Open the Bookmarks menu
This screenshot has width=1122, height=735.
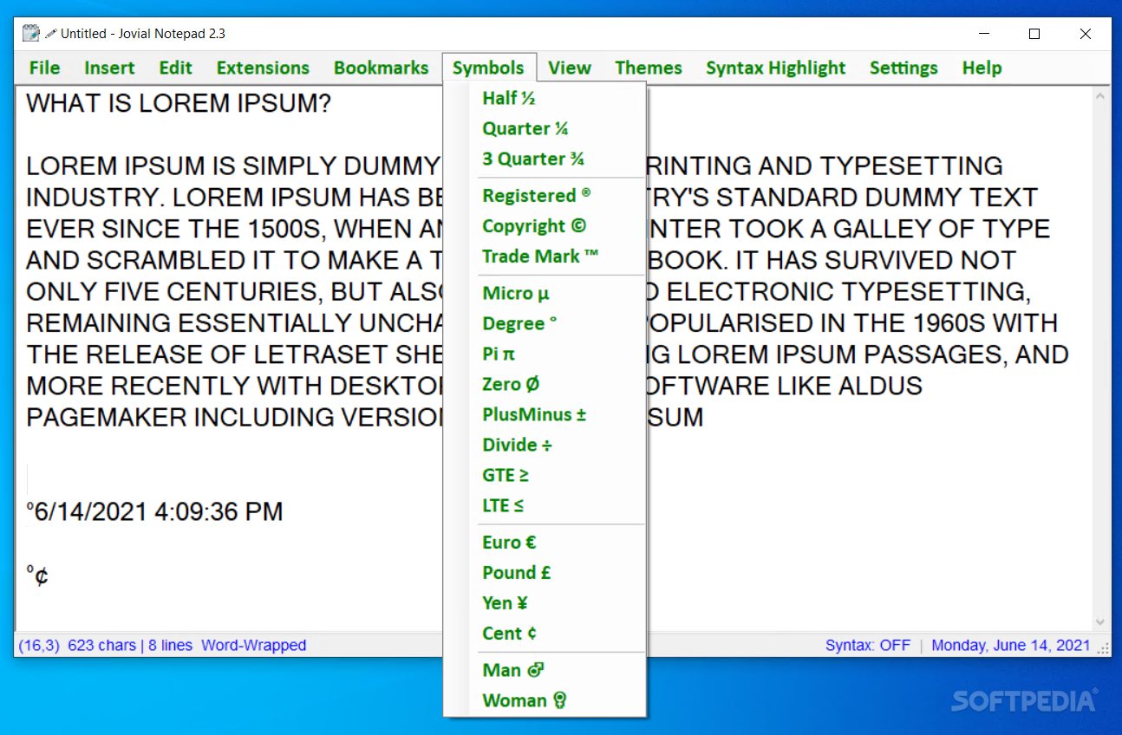pos(381,68)
